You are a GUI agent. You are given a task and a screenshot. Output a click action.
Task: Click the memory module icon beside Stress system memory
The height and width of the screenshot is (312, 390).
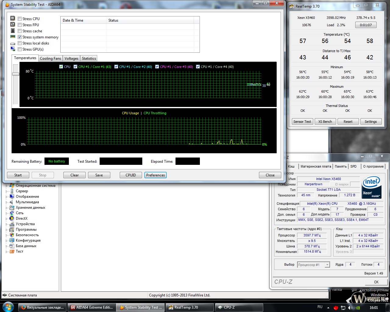pyautogui.click(x=13, y=37)
